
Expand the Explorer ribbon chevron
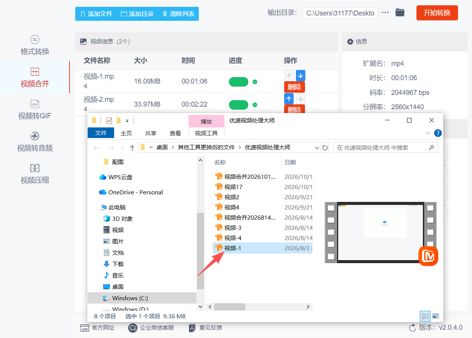(x=428, y=133)
